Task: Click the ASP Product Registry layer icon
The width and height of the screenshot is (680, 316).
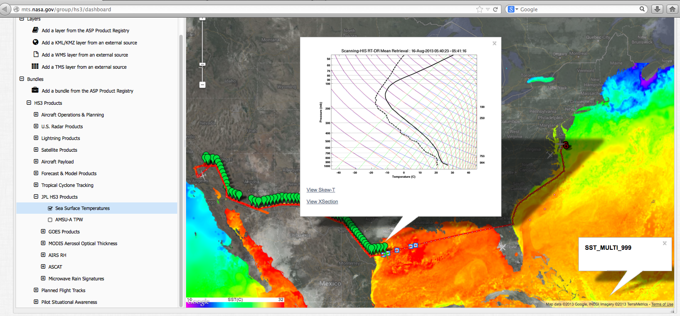Action: [36, 30]
